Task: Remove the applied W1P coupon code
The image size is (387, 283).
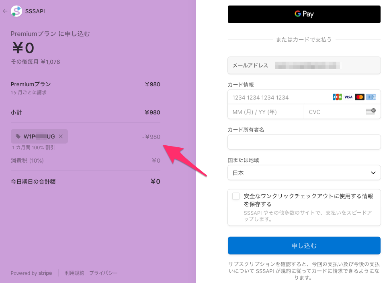Action: pyautogui.click(x=61, y=136)
